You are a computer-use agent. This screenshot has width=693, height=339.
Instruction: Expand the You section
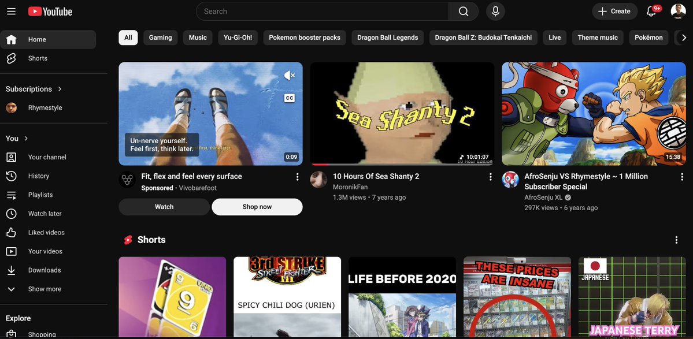(x=17, y=139)
